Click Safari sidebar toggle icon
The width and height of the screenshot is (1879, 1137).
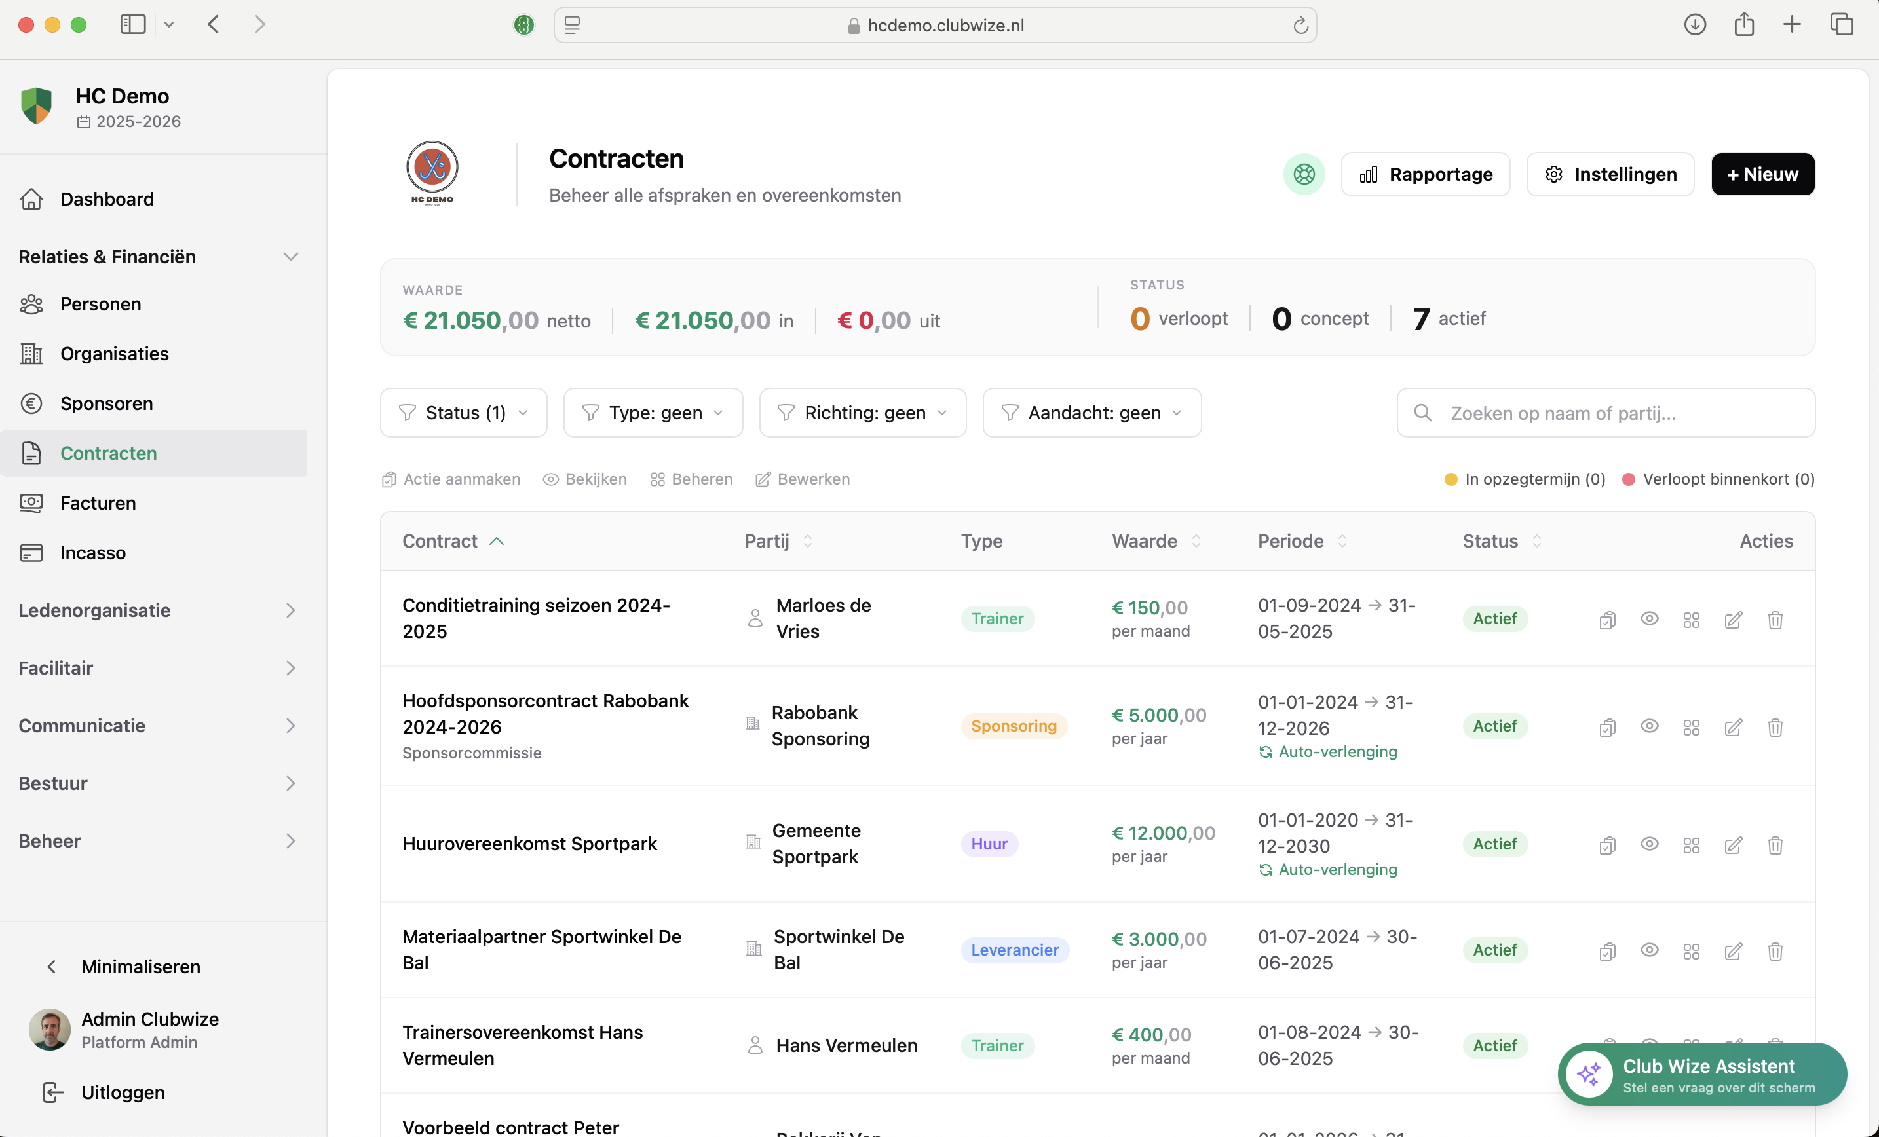[133, 24]
